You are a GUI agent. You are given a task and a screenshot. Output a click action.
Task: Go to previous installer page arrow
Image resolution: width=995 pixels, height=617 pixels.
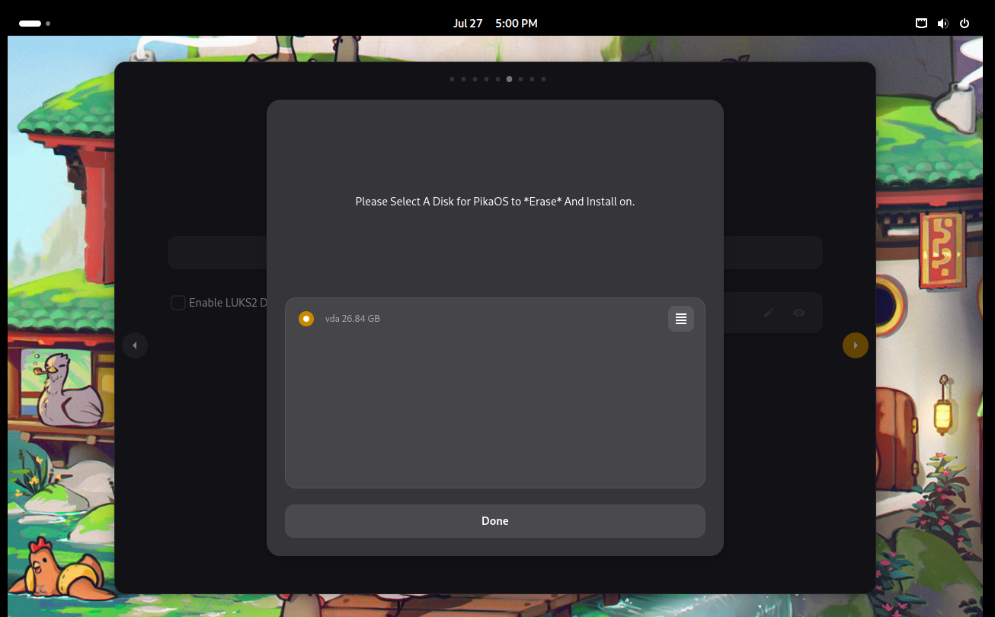(x=135, y=345)
